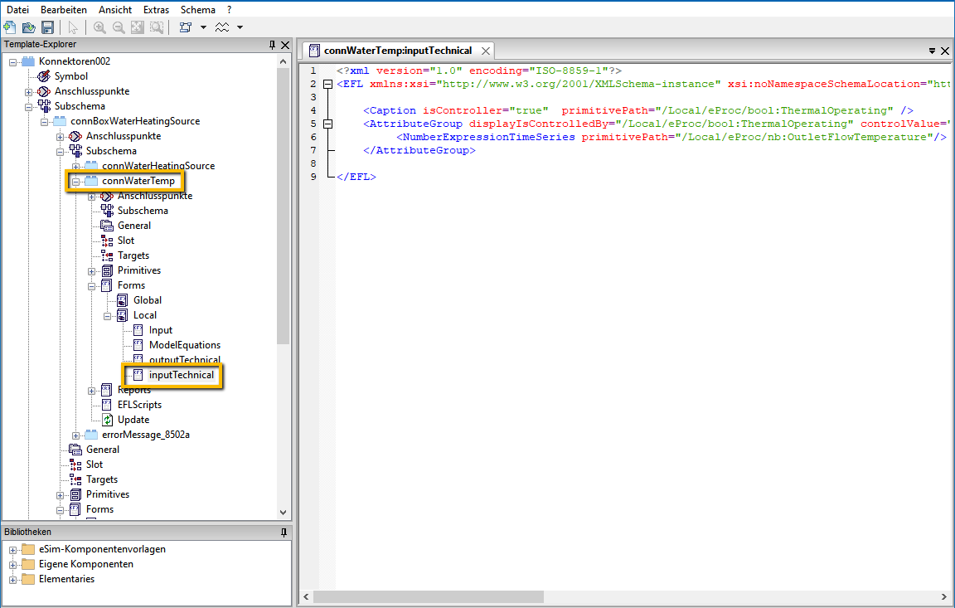Collapse the Konnektoren002 tree node
The width and height of the screenshot is (955, 608).
[12, 62]
